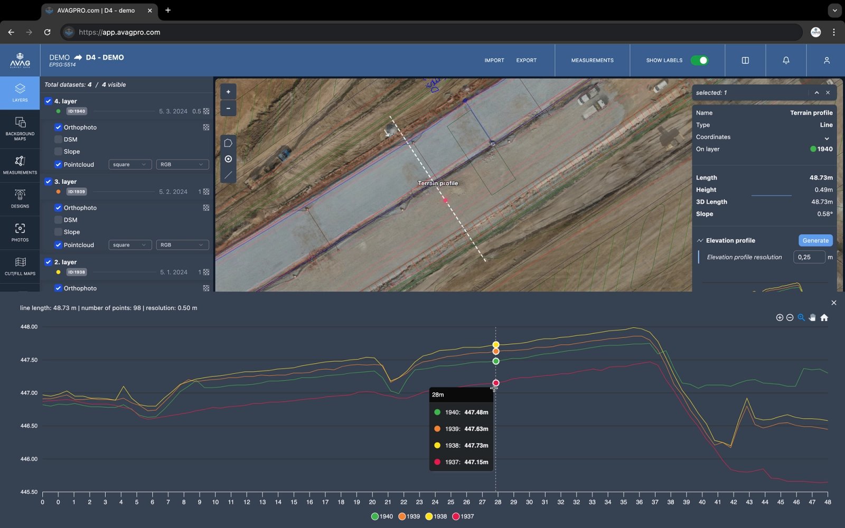
Task: Toggle the 1937 series in chart legend
Action: (x=463, y=516)
